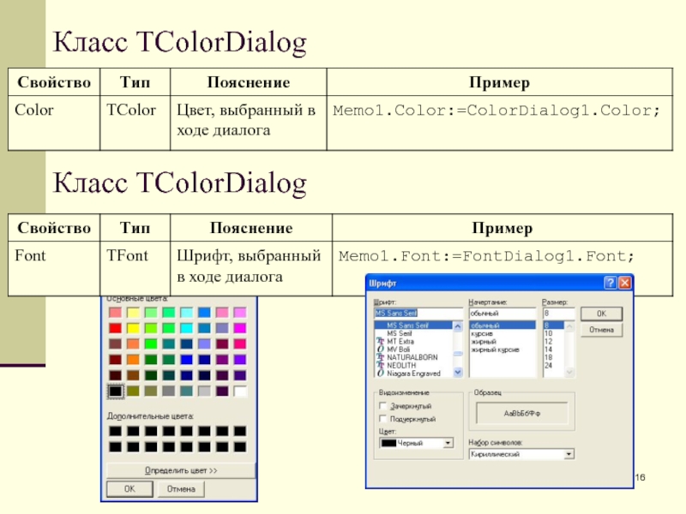Click OK in the Шрифт dialog
This screenshot has width=686, height=514.
tap(602, 314)
